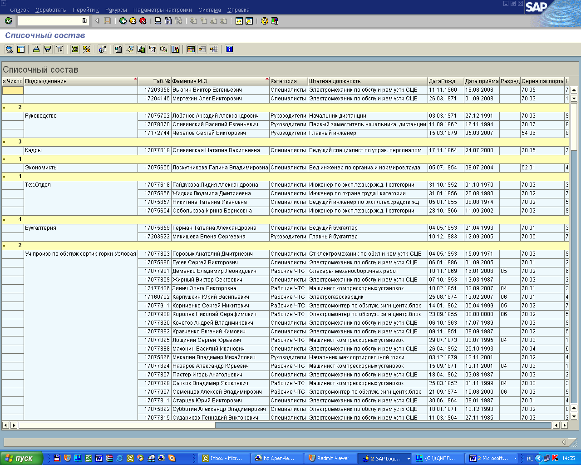The height and width of the screenshot is (465, 581).
Task: Expand the SAP Logon taskbar group arrow
Action: [409, 459]
